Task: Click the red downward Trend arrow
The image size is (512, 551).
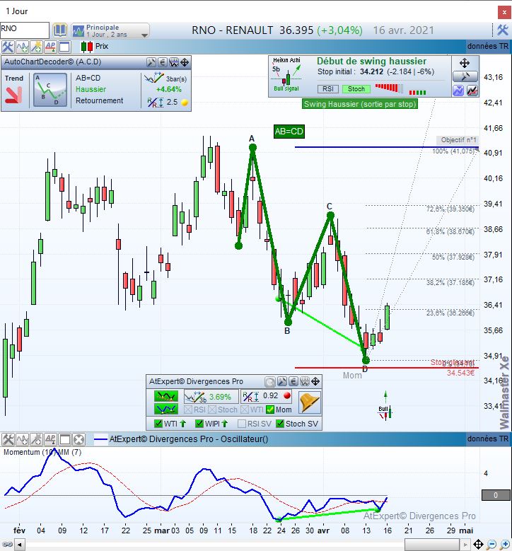Action: [13, 95]
